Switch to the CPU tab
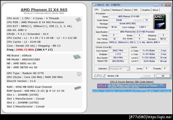173x120 pixels. click(x=96, y=10)
